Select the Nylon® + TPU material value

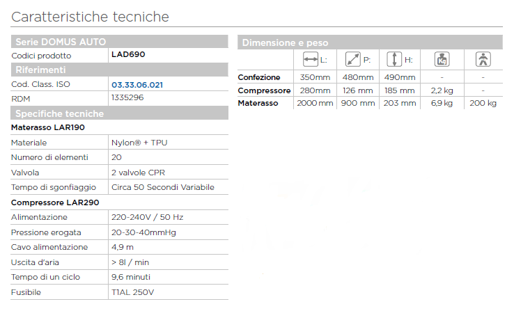tap(139, 143)
